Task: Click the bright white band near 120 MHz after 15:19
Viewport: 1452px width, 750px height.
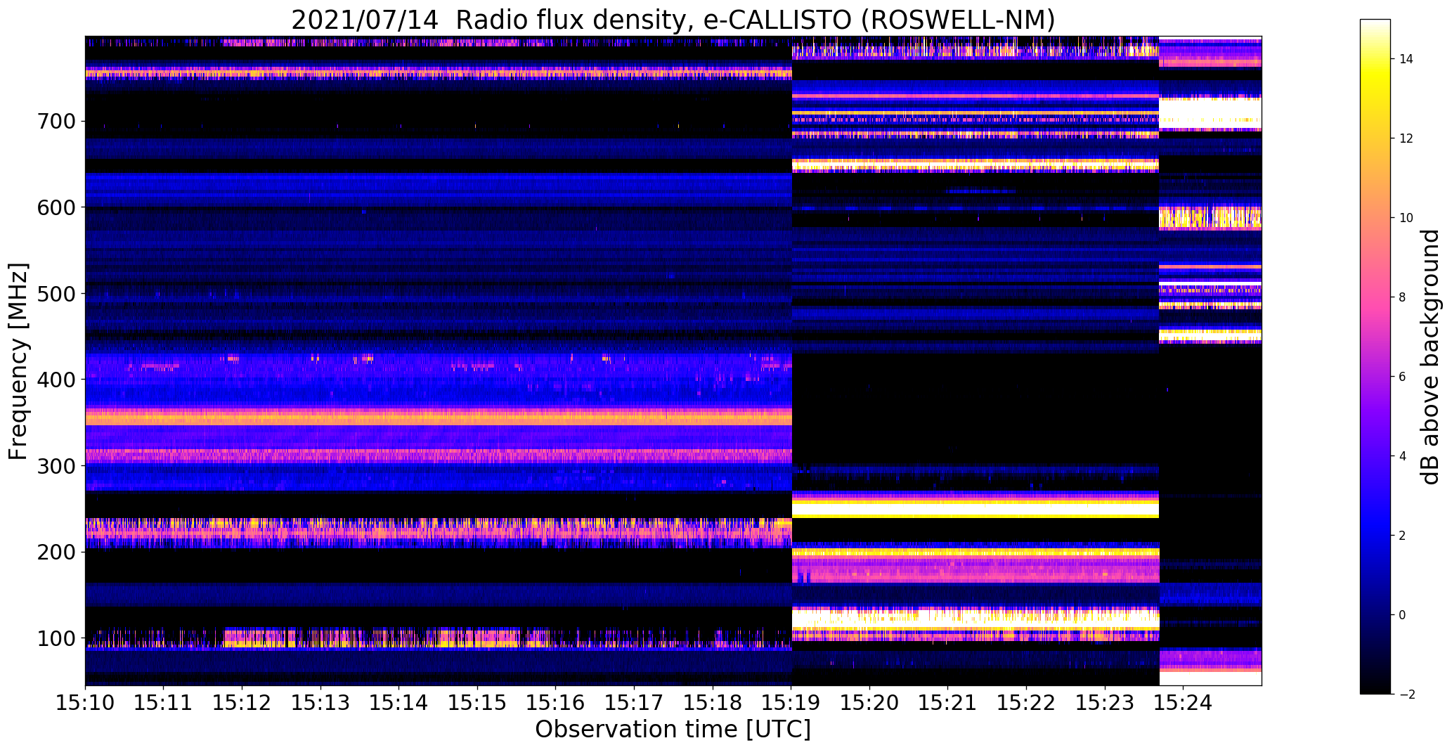Action: pos(975,619)
